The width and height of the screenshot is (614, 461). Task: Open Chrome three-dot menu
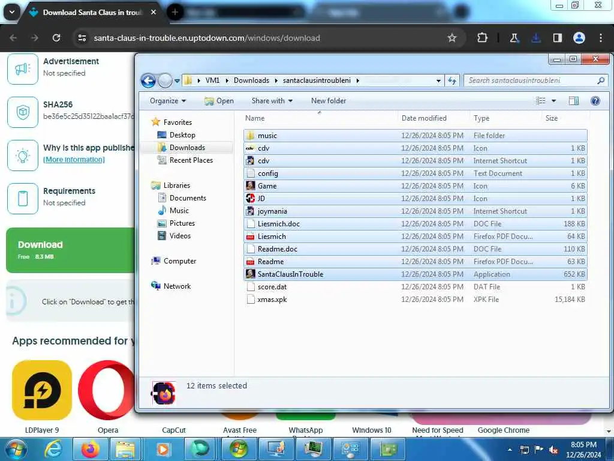point(601,38)
